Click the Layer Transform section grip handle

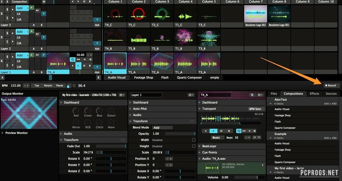click(192, 121)
